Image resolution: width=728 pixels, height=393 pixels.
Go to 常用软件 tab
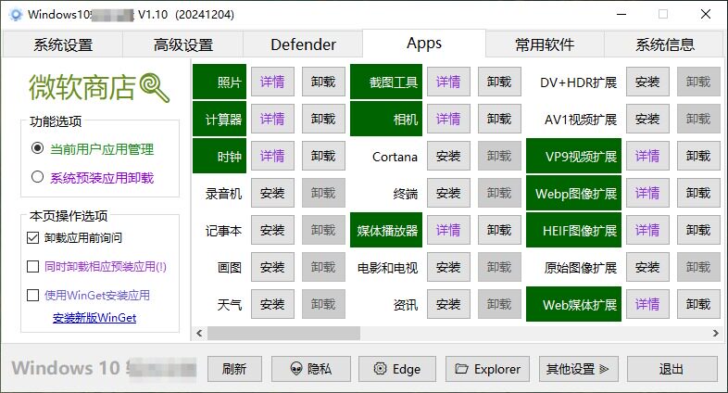545,45
